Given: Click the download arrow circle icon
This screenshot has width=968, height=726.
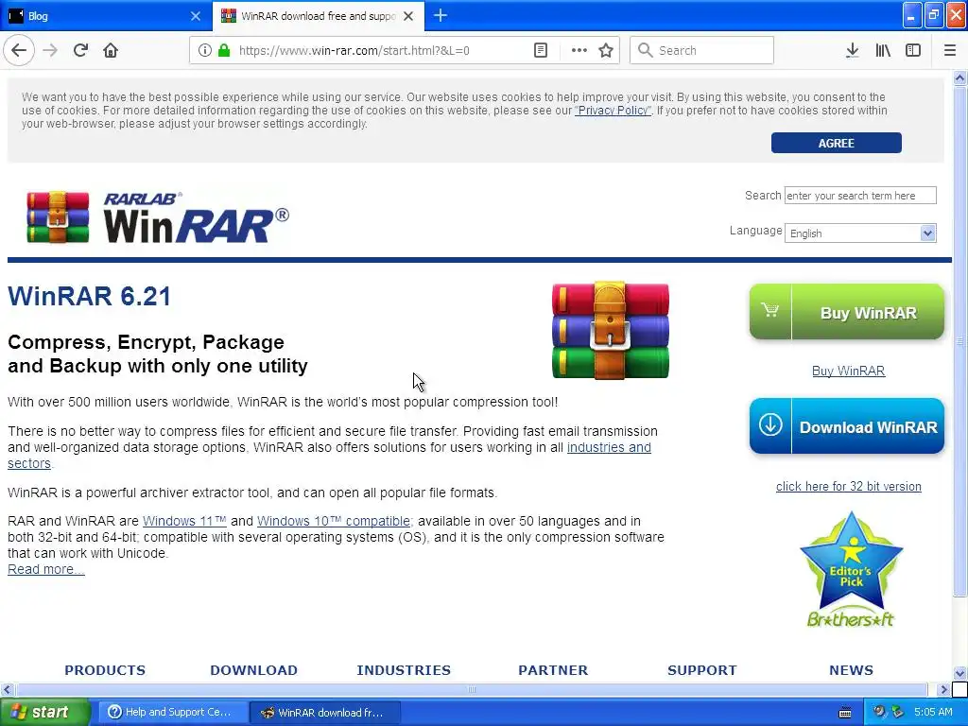Looking at the screenshot, I should [x=770, y=424].
